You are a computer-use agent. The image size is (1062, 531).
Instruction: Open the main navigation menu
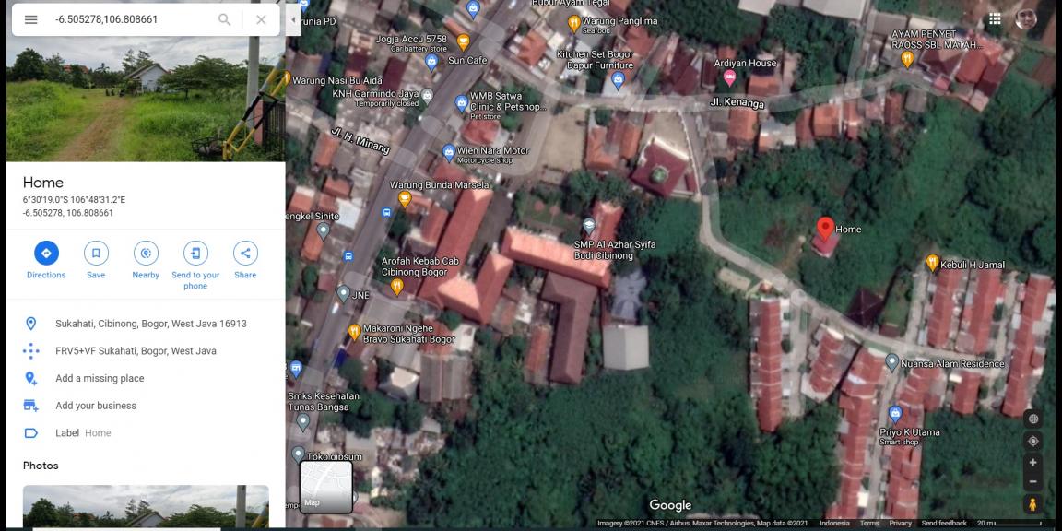click(30, 18)
